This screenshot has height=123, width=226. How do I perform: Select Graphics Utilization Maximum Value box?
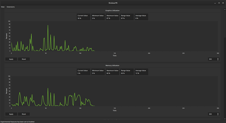tap(112, 17)
